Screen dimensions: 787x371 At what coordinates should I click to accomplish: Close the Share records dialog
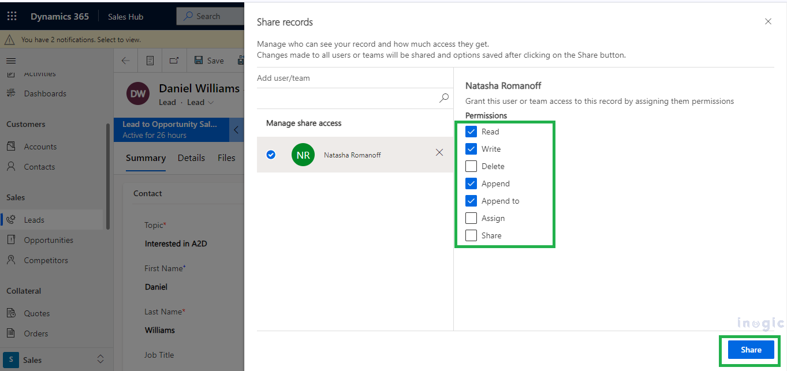768,21
